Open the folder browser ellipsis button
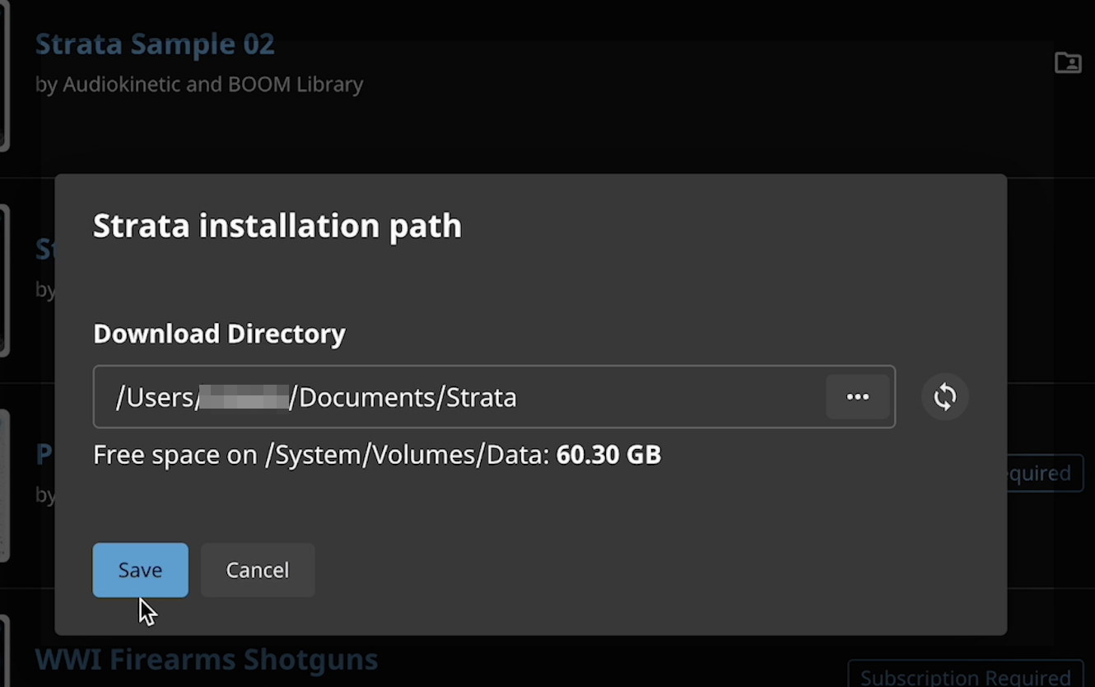1095x687 pixels. [858, 397]
